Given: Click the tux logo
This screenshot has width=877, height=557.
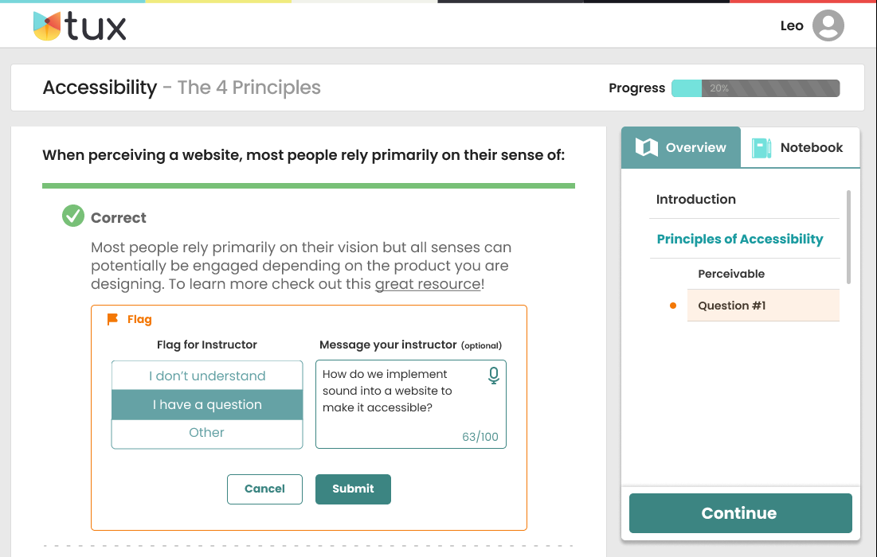Looking at the screenshot, I should click(80, 26).
